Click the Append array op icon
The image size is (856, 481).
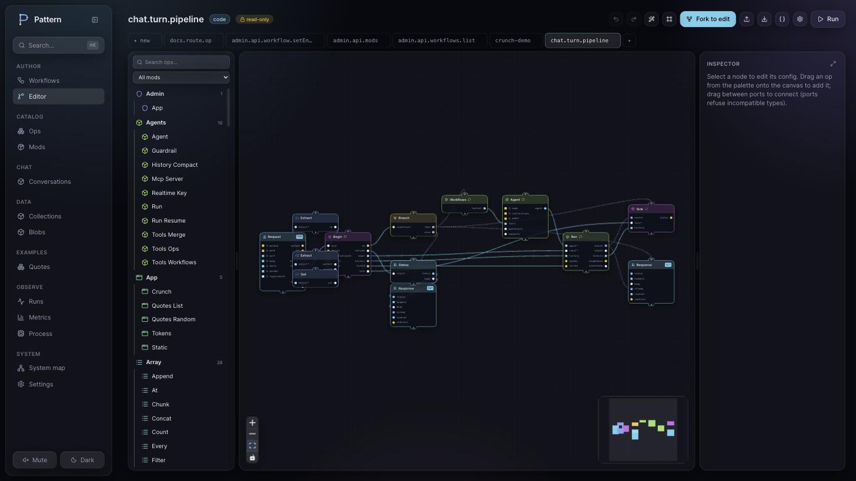point(145,376)
